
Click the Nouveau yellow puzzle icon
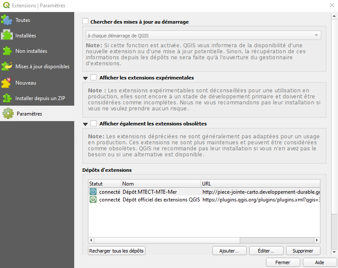point(7,82)
